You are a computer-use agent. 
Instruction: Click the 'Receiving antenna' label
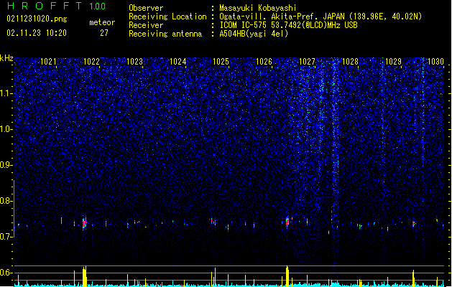(x=165, y=34)
